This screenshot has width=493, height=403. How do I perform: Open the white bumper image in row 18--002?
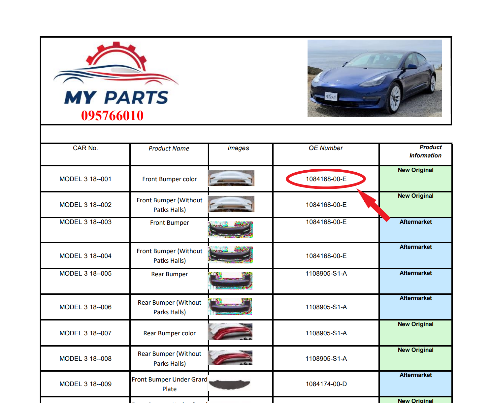(231, 204)
